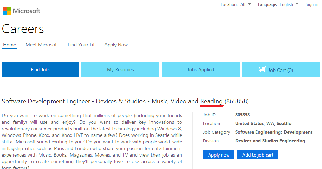Select the My Resumes tab
The height and width of the screenshot is (169, 322).
(x=120, y=70)
